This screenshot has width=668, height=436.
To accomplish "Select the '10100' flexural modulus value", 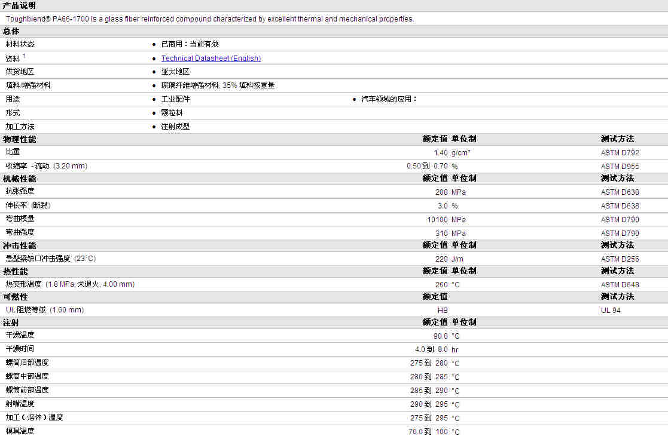I will coord(438,219).
